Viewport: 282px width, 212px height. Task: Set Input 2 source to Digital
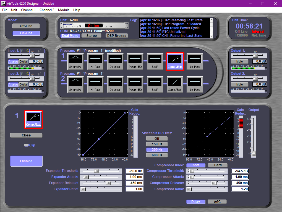tap(23, 84)
